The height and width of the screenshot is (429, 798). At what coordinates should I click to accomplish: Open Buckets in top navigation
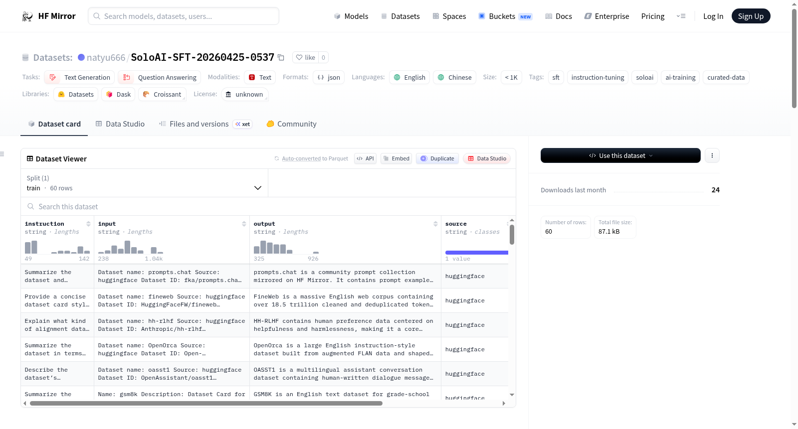coord(505,16)
